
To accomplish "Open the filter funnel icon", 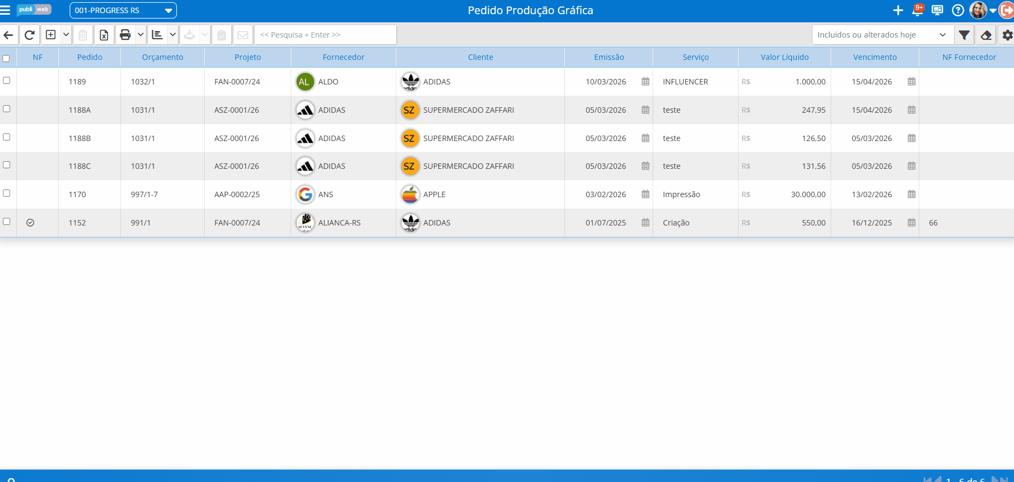I will 964,35.
